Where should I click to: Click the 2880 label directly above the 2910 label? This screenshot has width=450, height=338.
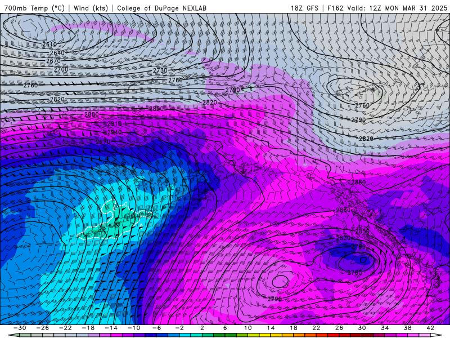(x=92, y=114)
